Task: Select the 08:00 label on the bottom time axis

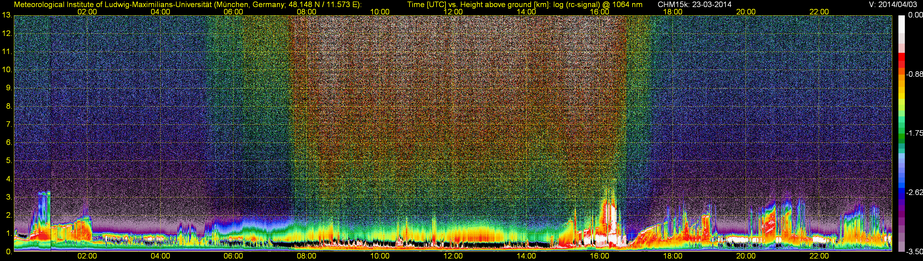Action: [307, 256]
